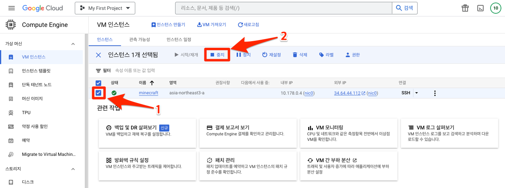Viewport: 505px width, 188px height.
Task: Click the 라벨 labels button
Action: point(326,55)
